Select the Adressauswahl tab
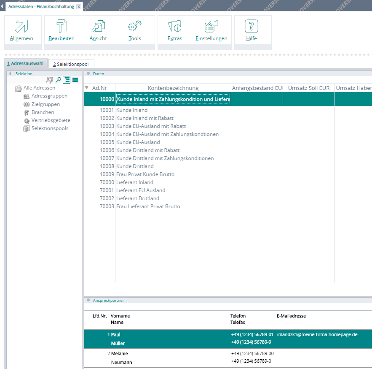This screenshot has height=369, width=372. point(25,64)
